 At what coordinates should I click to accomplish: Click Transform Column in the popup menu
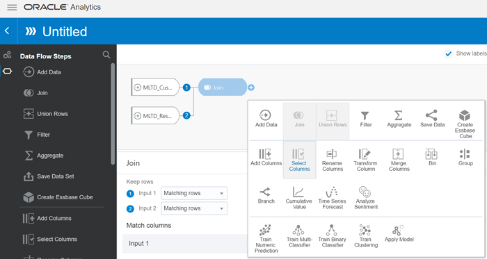click(x=365, y=160)
